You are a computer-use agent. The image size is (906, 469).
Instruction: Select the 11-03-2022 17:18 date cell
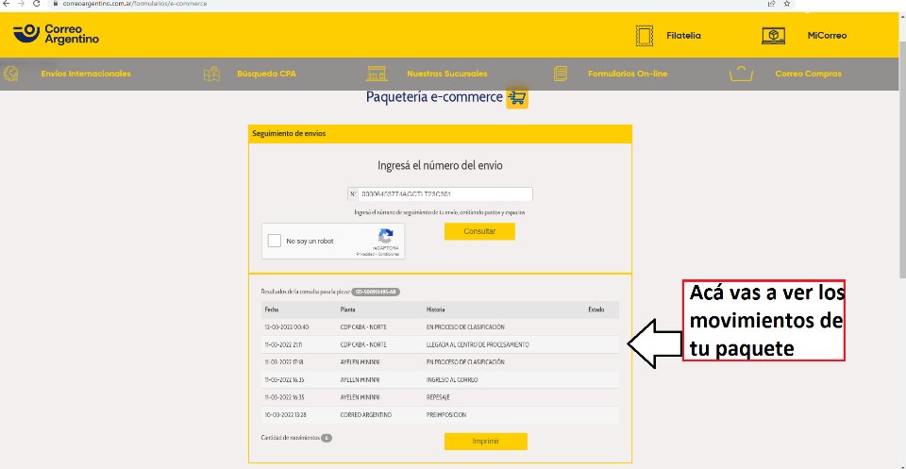pos(284,362)
